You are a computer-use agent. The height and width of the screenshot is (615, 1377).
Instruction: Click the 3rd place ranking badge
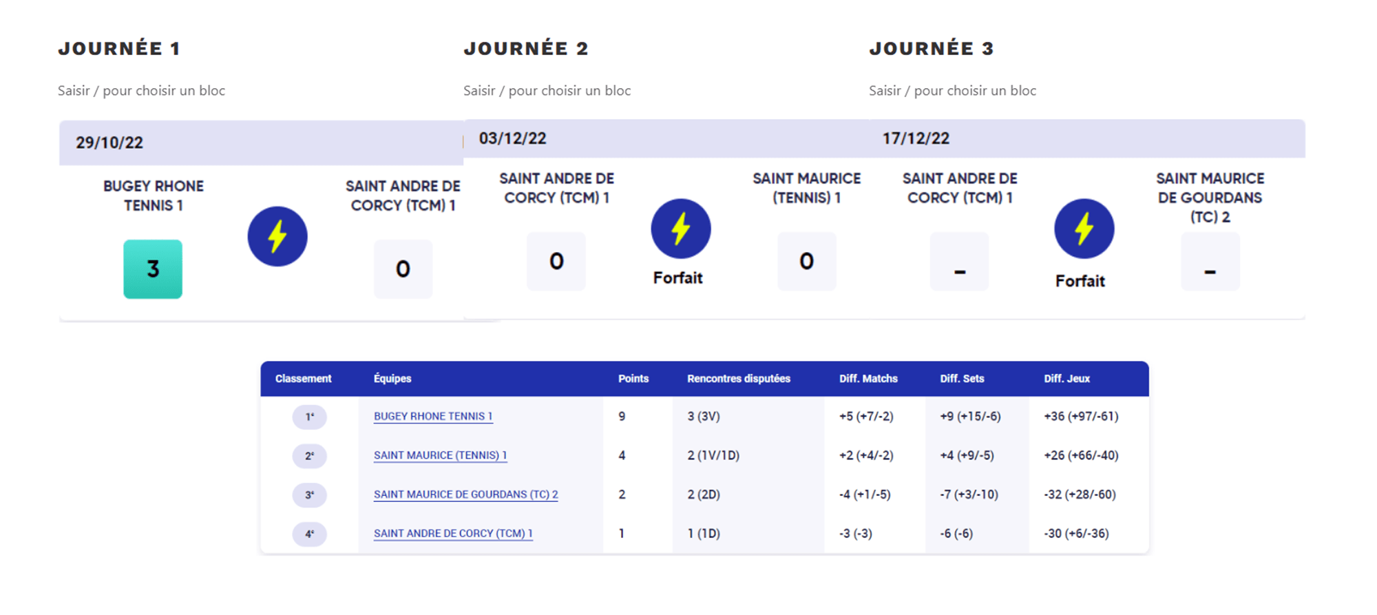point(309,494)
